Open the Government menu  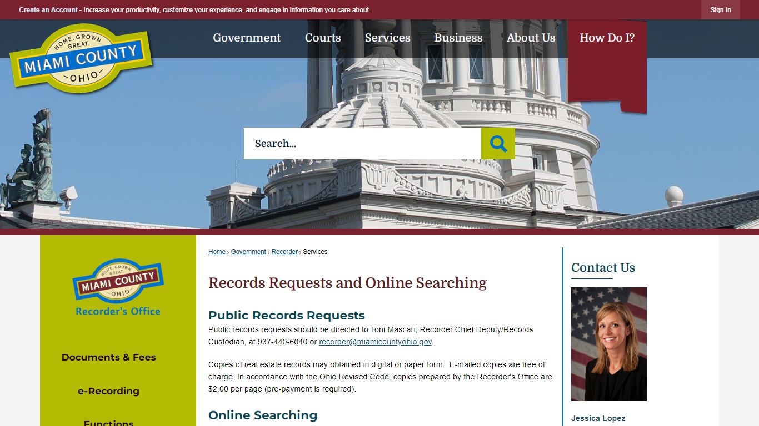pos(247,38)
